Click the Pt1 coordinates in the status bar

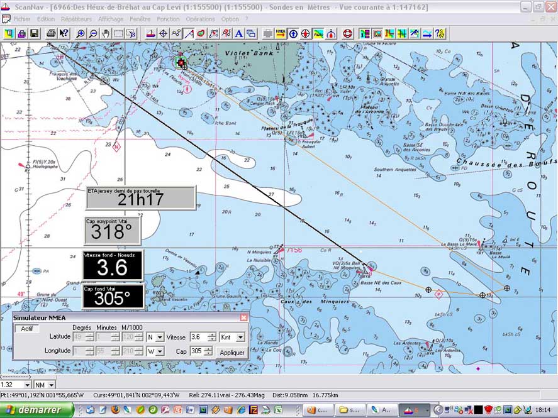coord(42,395)
